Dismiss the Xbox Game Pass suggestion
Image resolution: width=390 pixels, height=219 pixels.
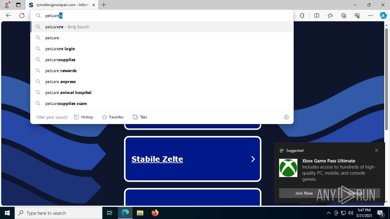355,193
